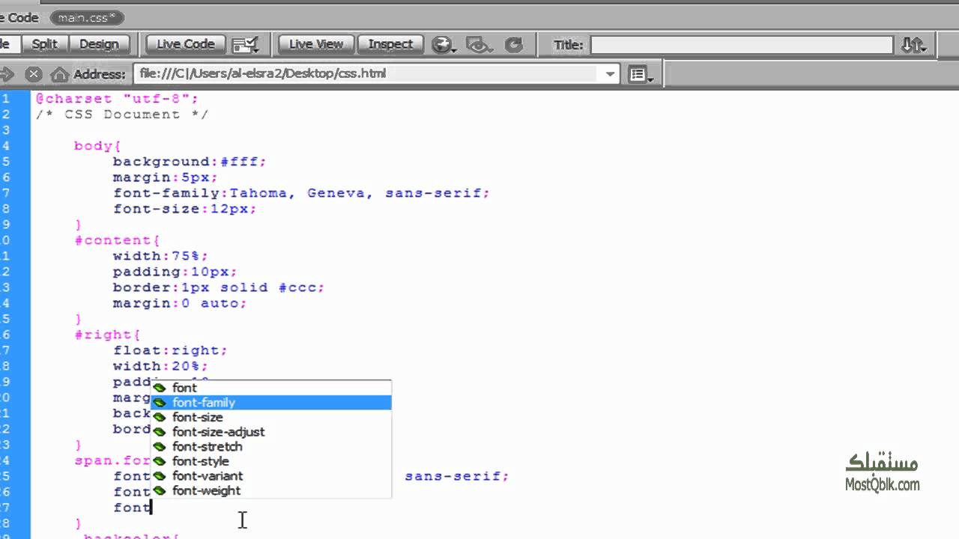The width and height of the screenshot is (959, 539).
Task: Toggle the Live Code button
Action: (185, 44)
